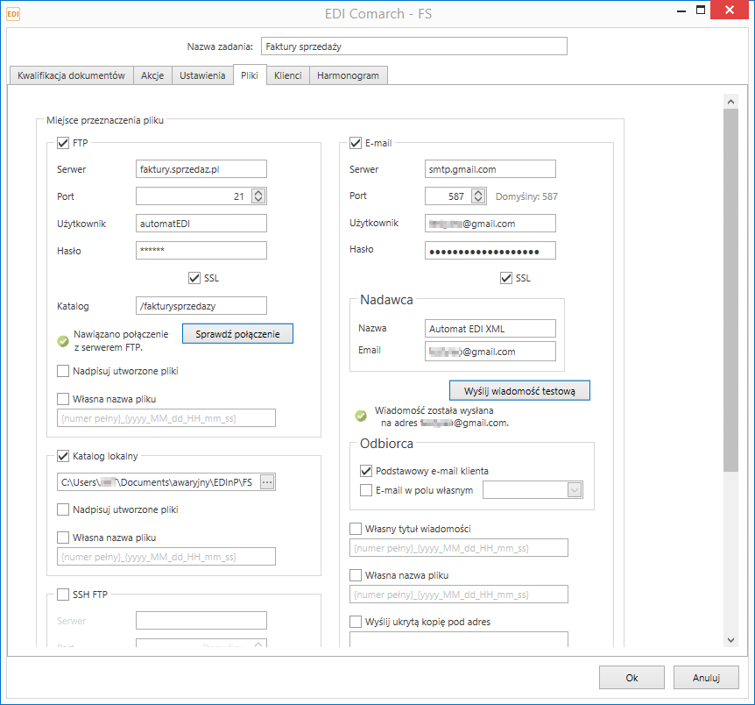The height and width of the screenshot is (705, 755).
Task: Click Nadawca Nazwa field Automat EDI XML
Action: click(490, 329)
